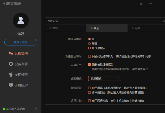The width and height of the screenshot is (165, 113).
Task: Click the 验证码更新 label
Action: [x=75, y=39]
